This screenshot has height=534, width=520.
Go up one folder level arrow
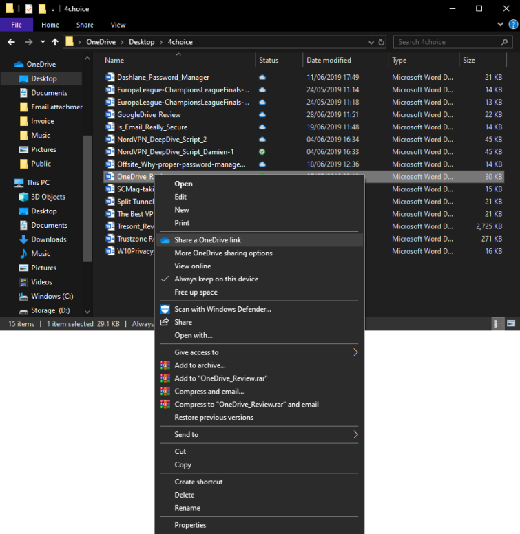click(55, 42)
